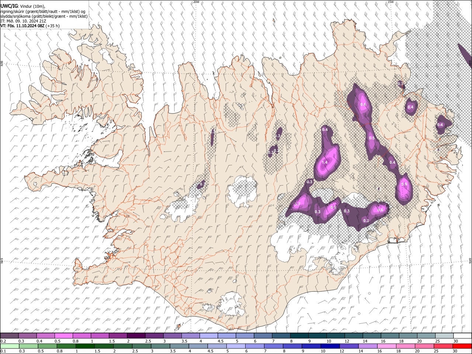Click the 'slydda/snjókoma' legend description line
Screen dimensions: 472x354
(44, 16)
